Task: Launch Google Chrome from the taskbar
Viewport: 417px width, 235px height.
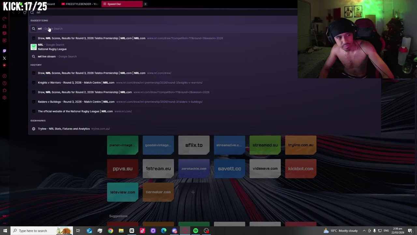Action: (x=110, y=231)
